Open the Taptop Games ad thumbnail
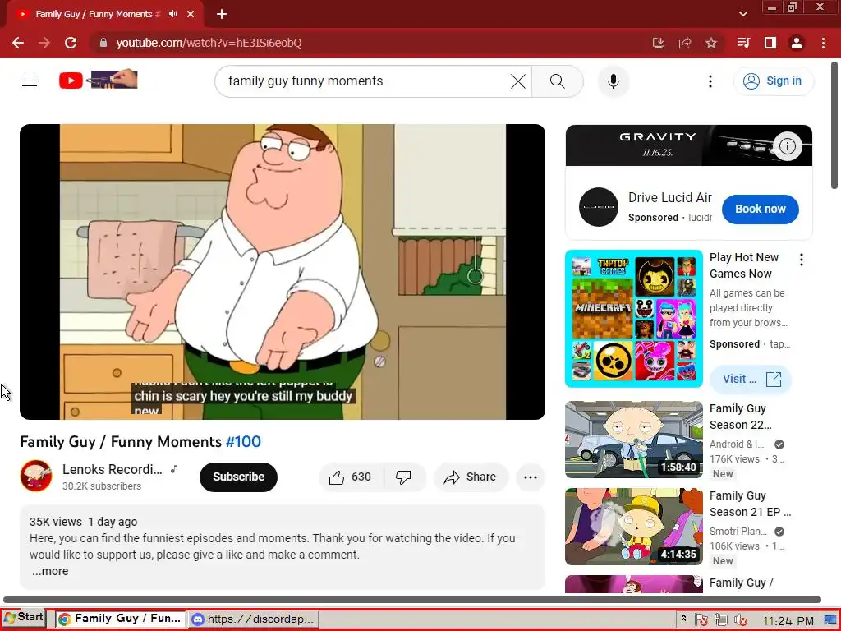Screen dimensions: 841x631 click(x=633, y=318)
